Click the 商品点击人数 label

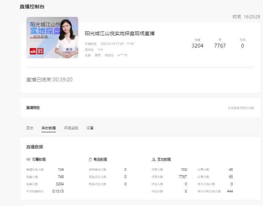pos(98,177)
